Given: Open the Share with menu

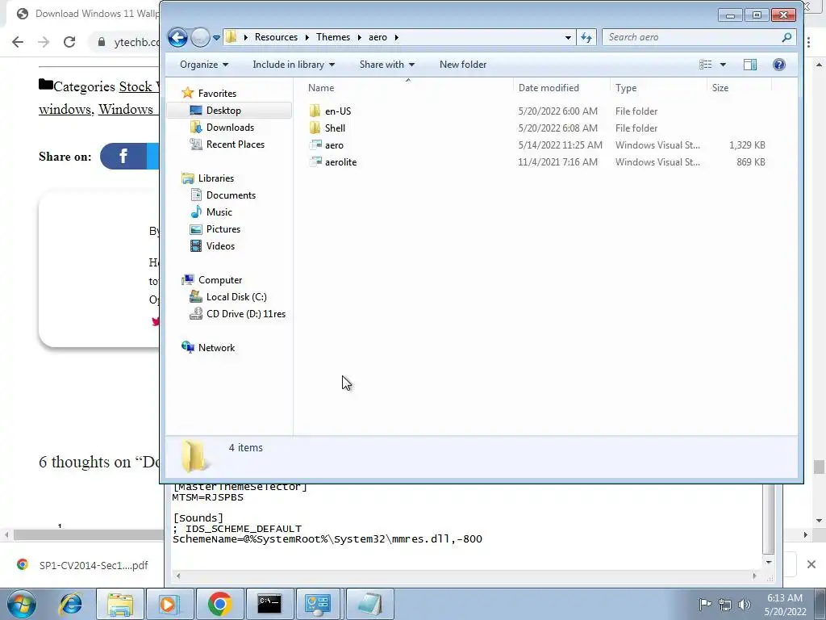Looking at the screenshot, I should 386,65.
